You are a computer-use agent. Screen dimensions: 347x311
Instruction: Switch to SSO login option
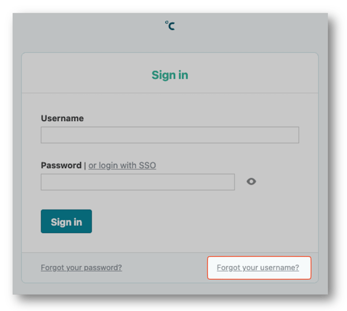pos(122,166)
